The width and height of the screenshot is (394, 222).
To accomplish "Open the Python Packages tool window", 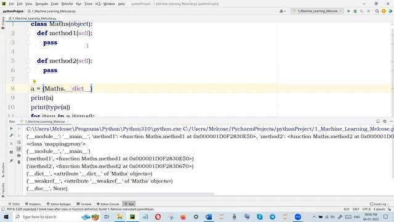I will 59,204.
